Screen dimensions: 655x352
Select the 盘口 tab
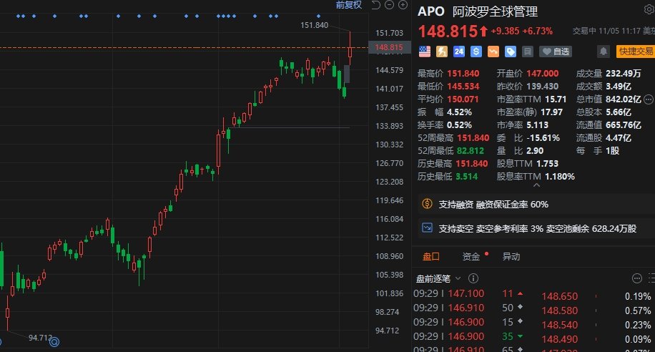point(431,256)
